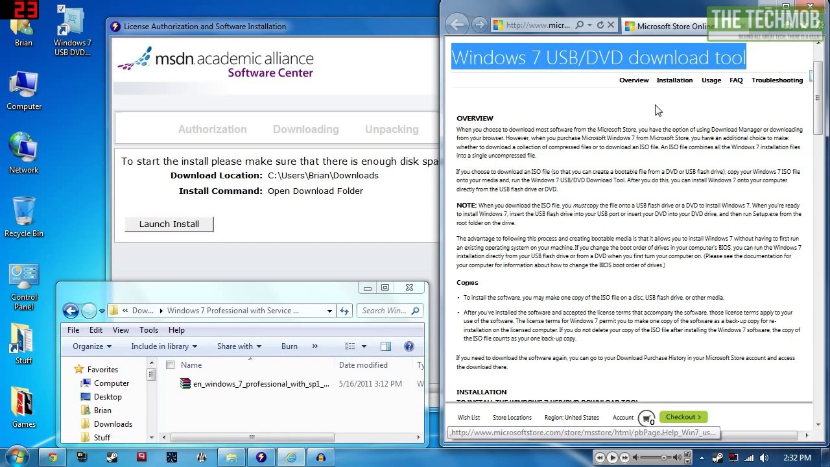Refresh the Explorer folder address bar

344,311
